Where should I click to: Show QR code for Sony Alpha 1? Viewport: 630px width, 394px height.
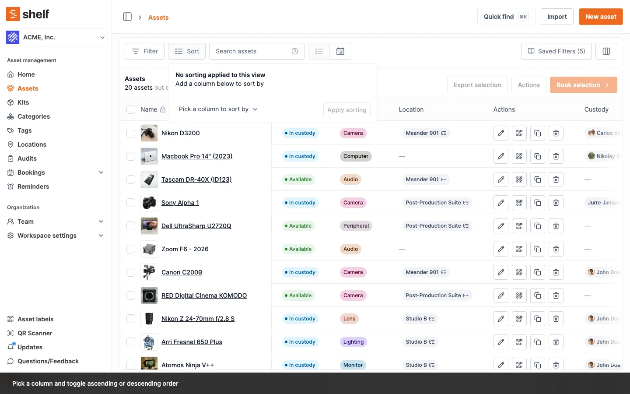[x=519, y=203]
